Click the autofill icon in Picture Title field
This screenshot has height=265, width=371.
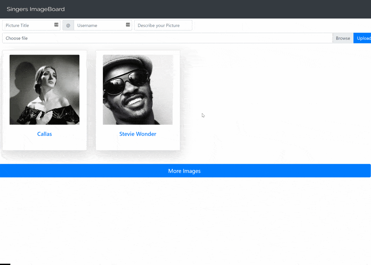(56, 25)
